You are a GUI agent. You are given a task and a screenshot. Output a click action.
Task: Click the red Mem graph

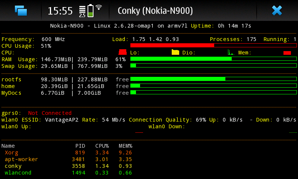point(287,53)
